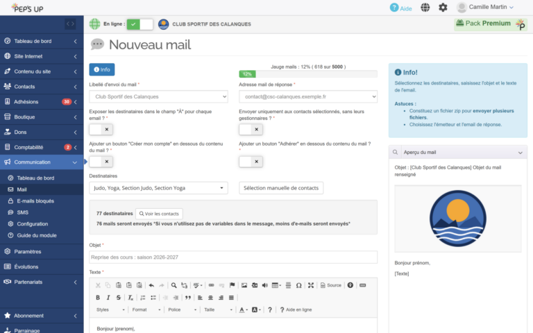Image resolution: width=533 pixels, height=333 pixels.
Task: Insert a numbered list
Action: [143, 298]
